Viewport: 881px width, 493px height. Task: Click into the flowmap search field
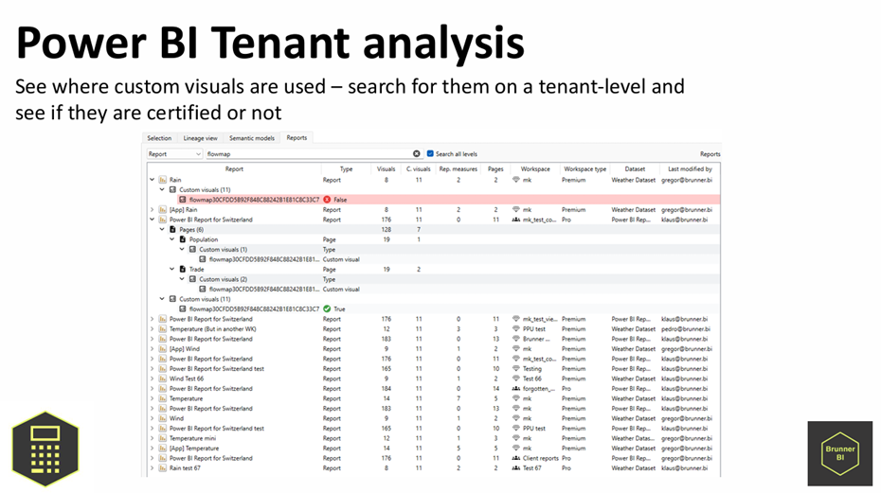[x=308, y=154]
